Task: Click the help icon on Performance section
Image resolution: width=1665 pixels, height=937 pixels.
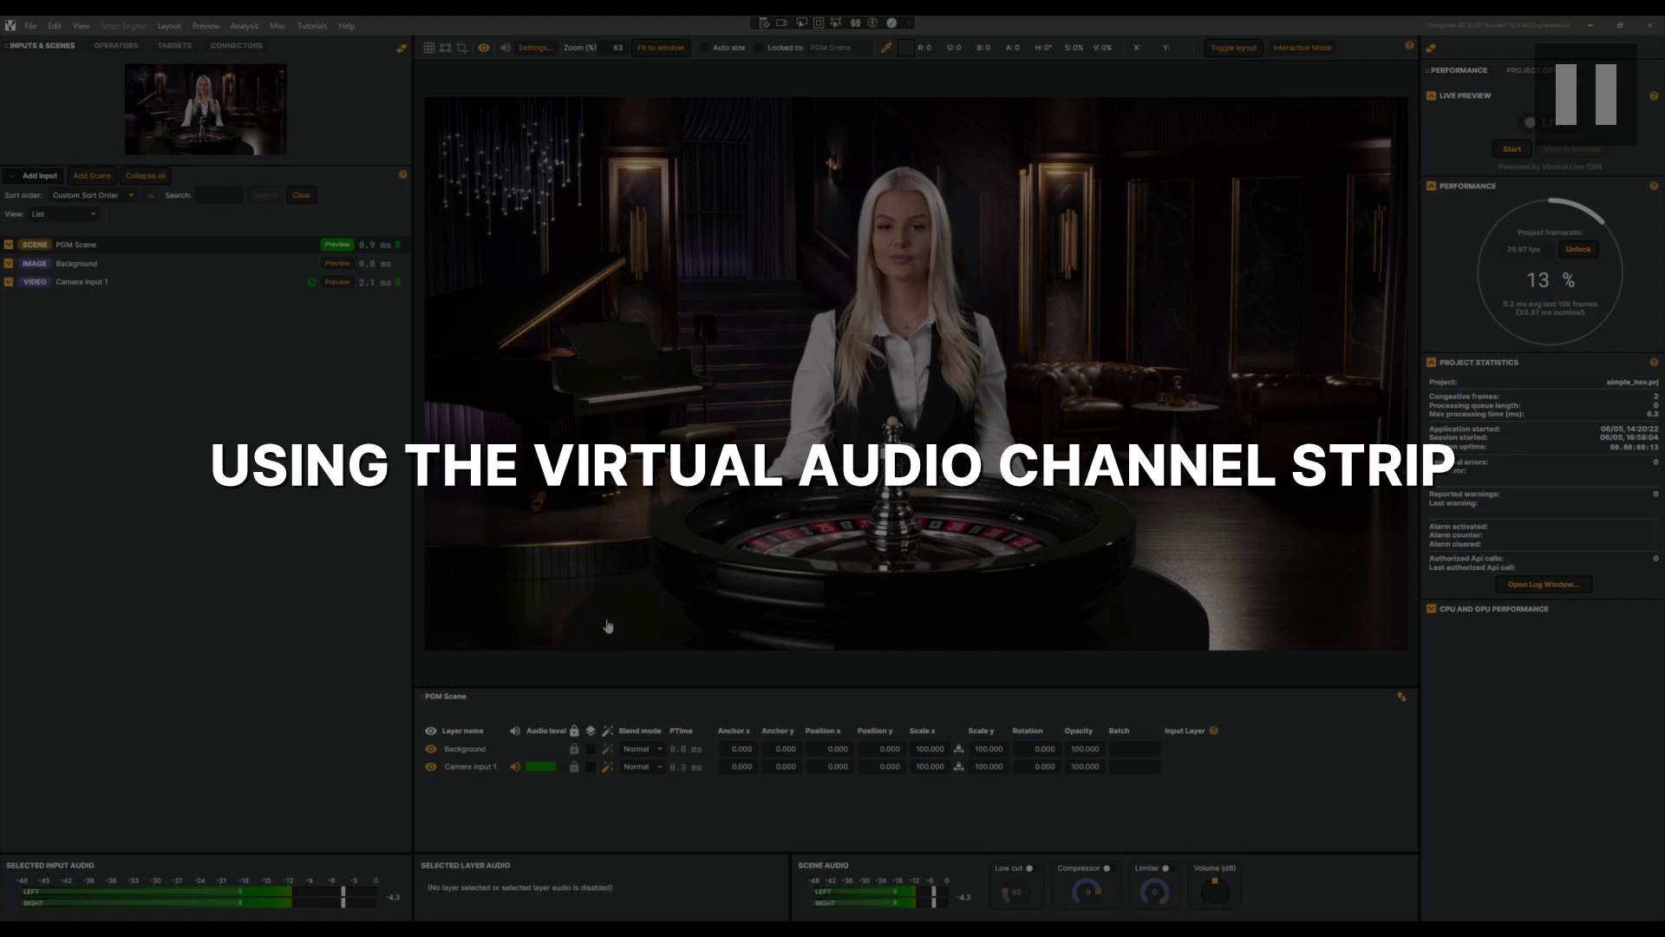Action: (1654, 186)
